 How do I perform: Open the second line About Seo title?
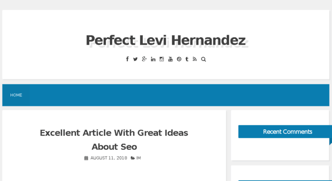[115, 147]
